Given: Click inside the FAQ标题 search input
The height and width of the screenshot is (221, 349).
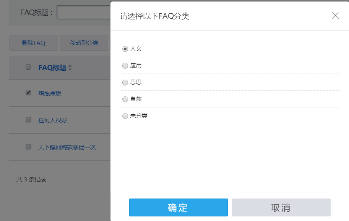Looking at the screenshot, I should pos(82,12).
